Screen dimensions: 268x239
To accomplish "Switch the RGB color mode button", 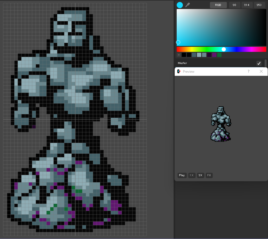I will point(218,5).
